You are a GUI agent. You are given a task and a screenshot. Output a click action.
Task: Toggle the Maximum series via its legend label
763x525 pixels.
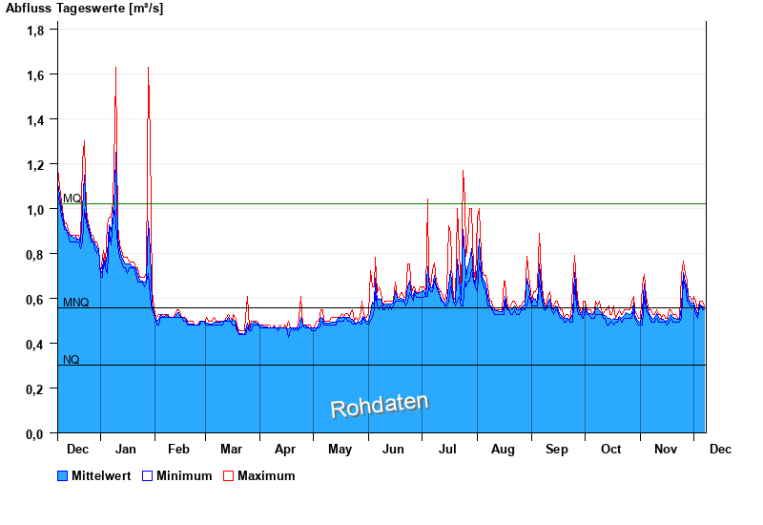(266, 475)
